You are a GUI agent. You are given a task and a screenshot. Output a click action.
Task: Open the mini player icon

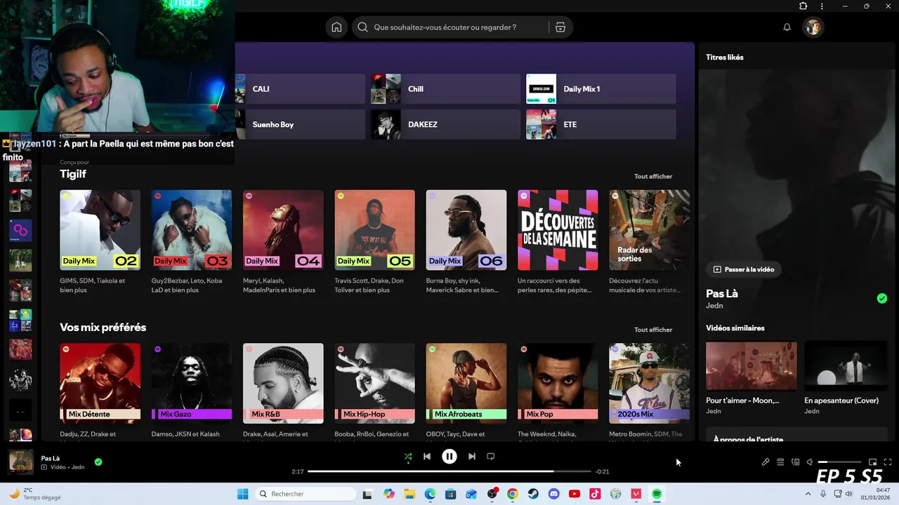click(x=873, y=462)
